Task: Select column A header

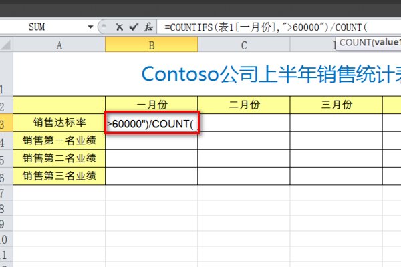Action: (59, 45)
